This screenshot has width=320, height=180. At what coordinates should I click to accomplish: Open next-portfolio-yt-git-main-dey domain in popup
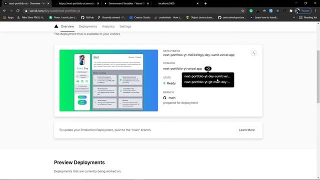coord(207,82)
